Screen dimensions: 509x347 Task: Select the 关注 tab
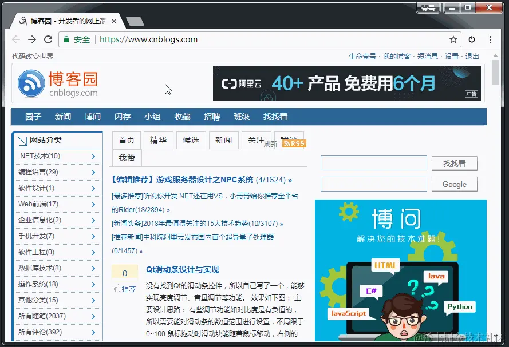[257, 140]
